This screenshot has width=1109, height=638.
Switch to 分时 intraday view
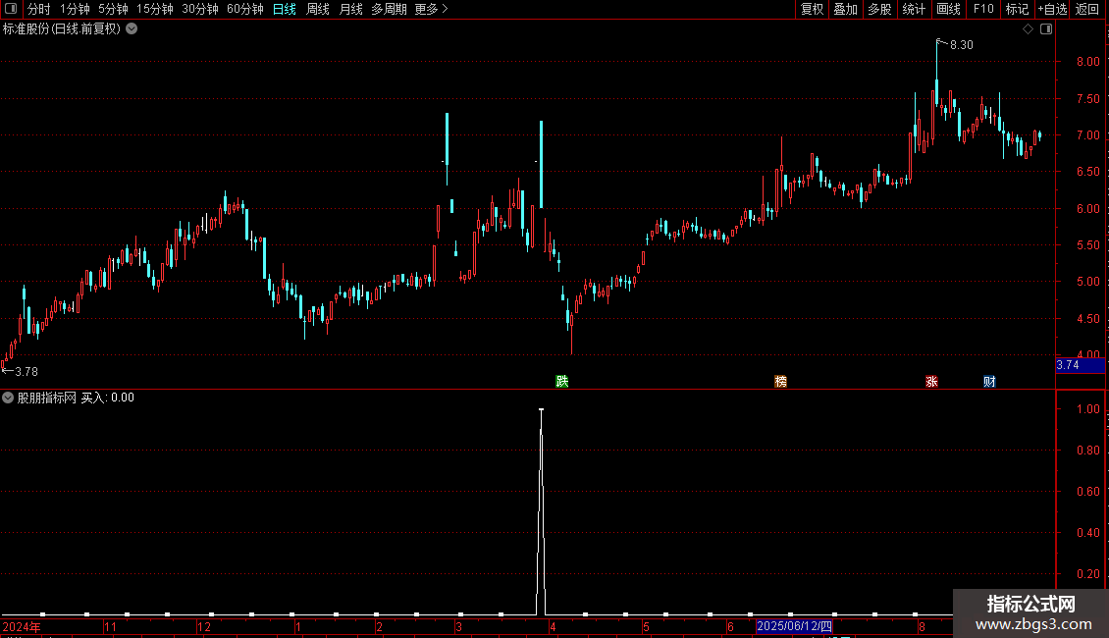(x=39, y=9)
